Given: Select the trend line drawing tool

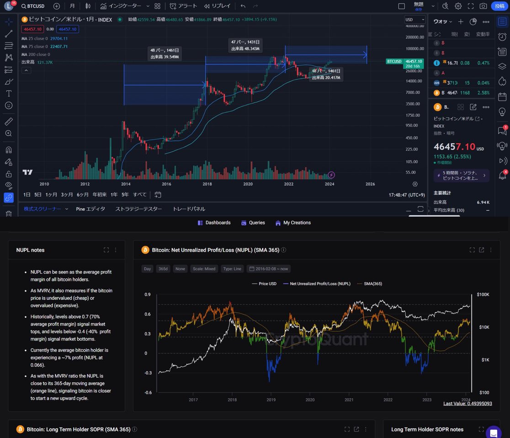Looking at the screenshot, I should (9, 33).
